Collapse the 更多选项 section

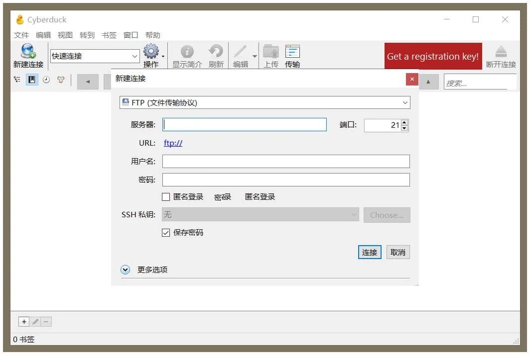point(125,269)
